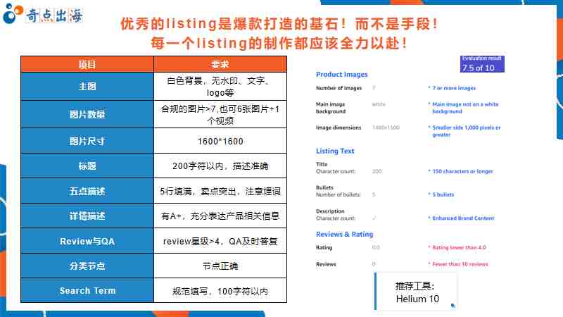Open the Reviews & Rating section heading
Viewport: 563px width, 317px height.
pos(344,235)
